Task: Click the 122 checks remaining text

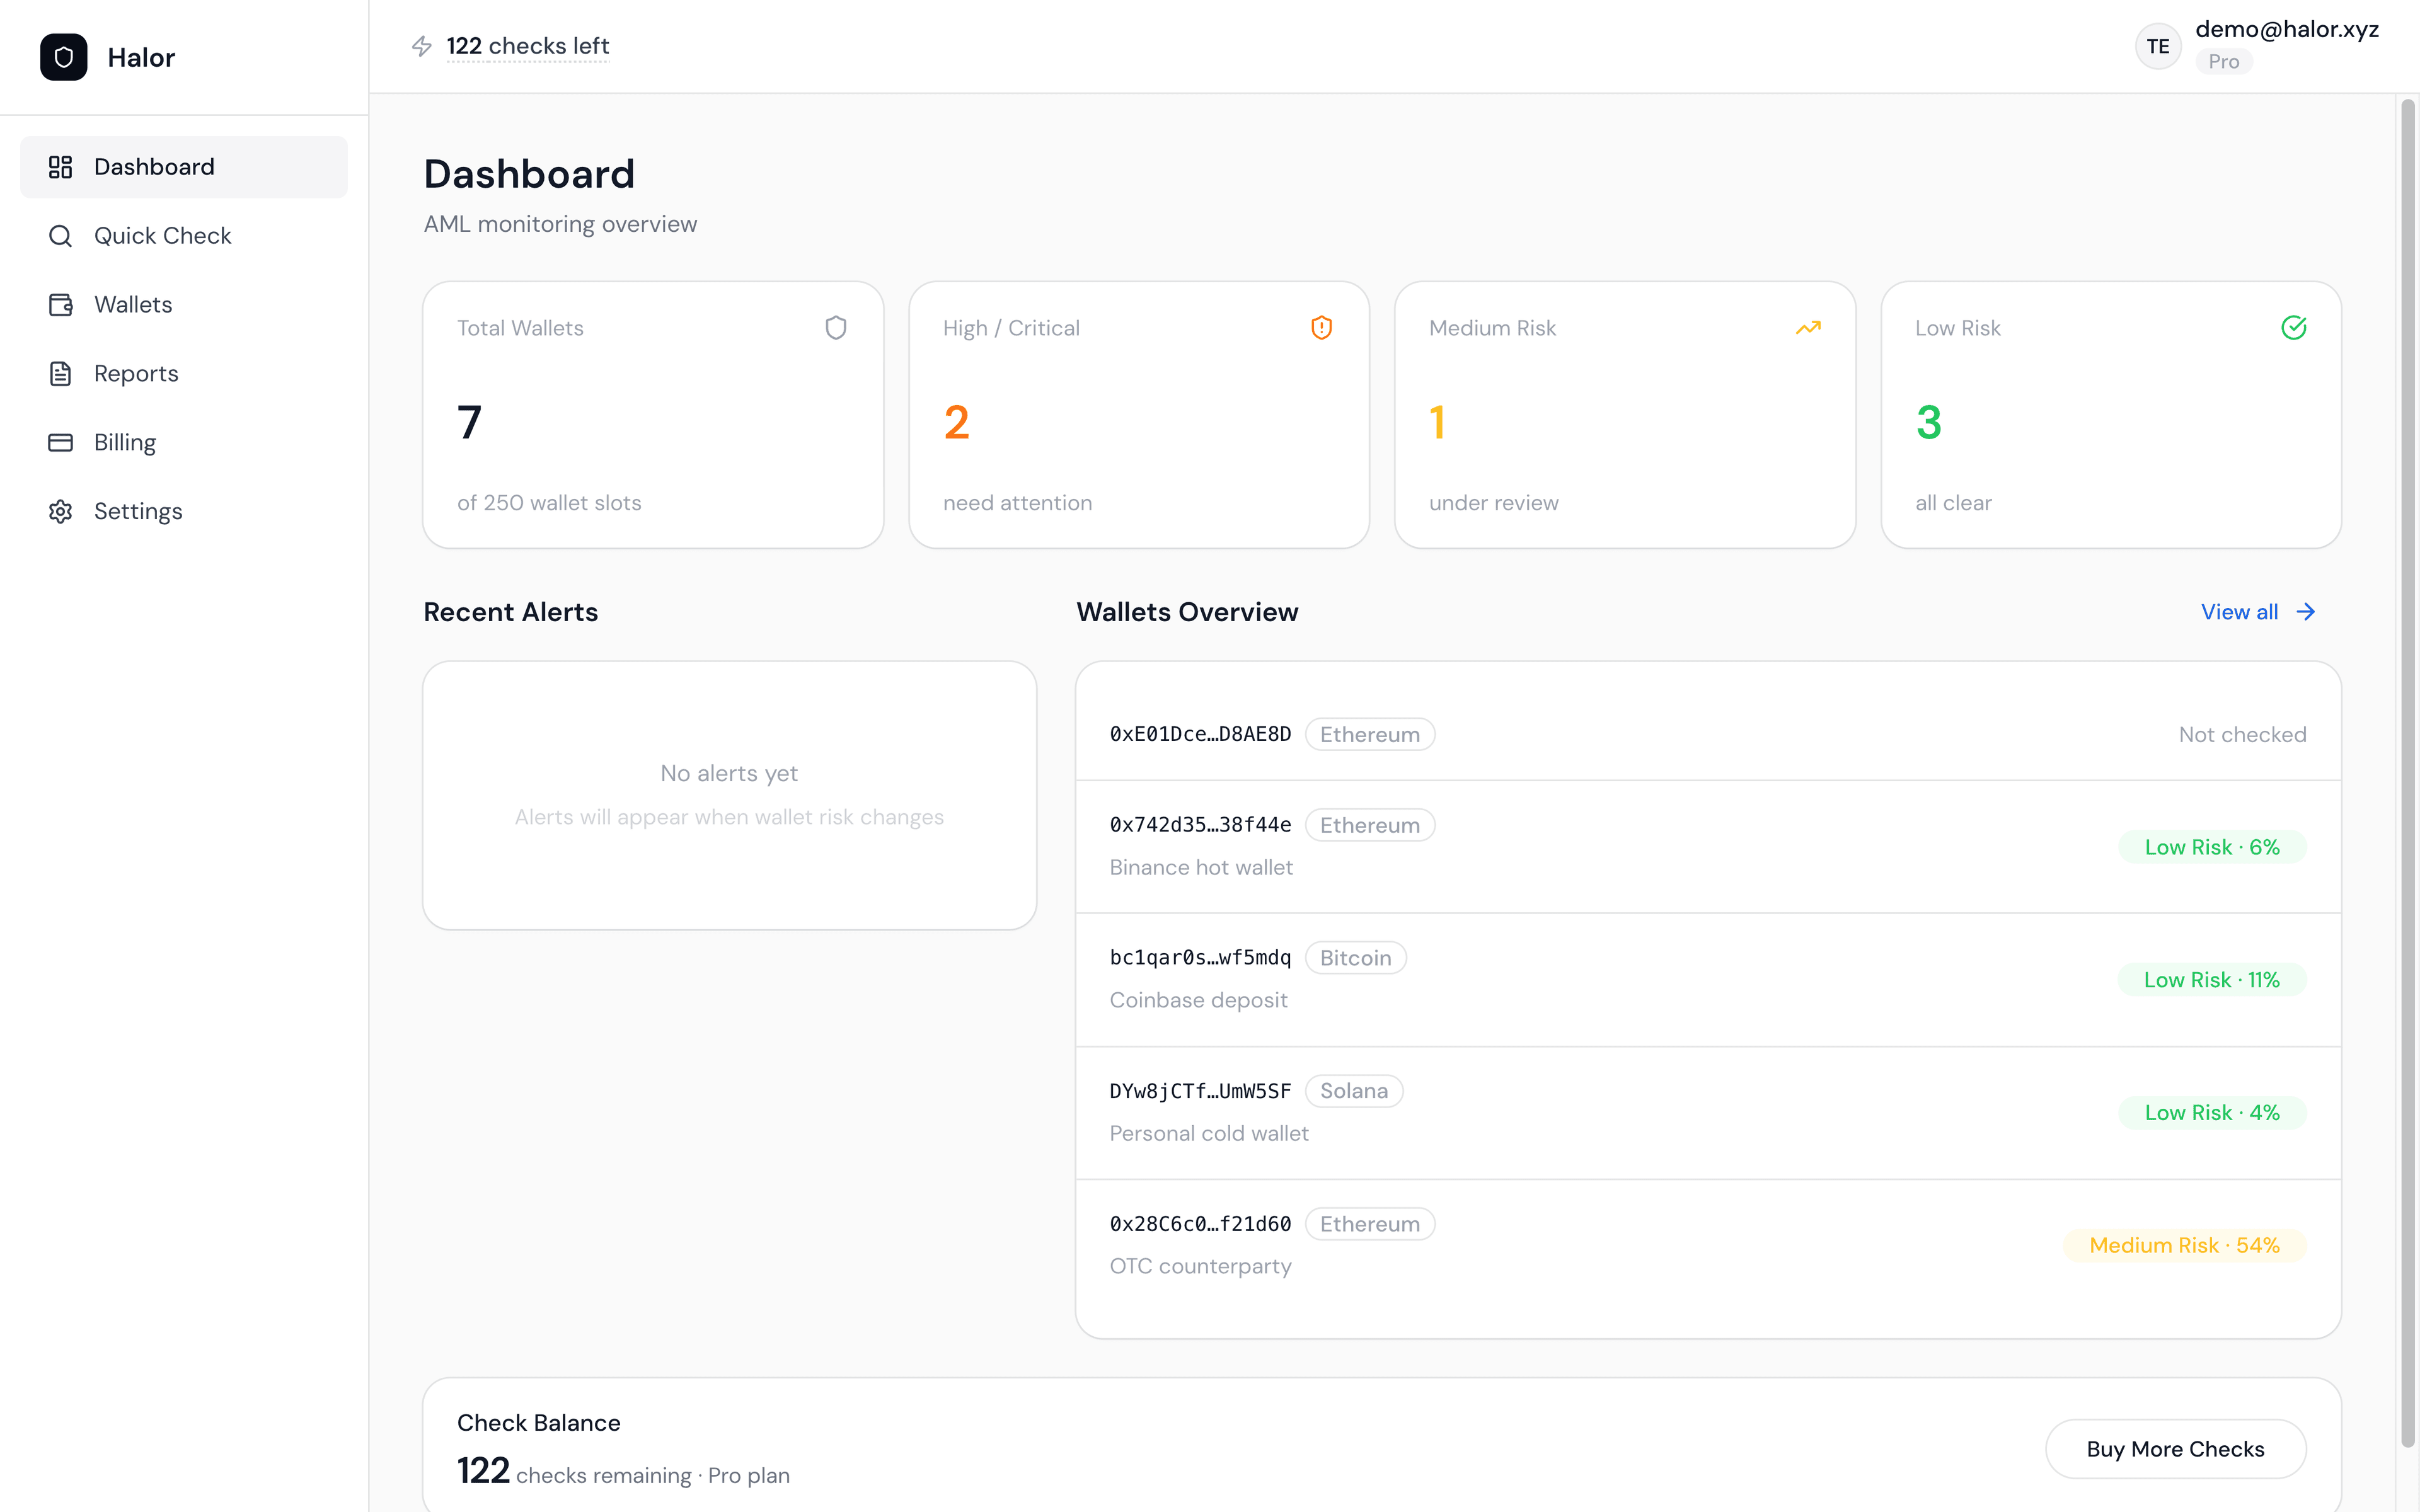Action: [623, 1472]
